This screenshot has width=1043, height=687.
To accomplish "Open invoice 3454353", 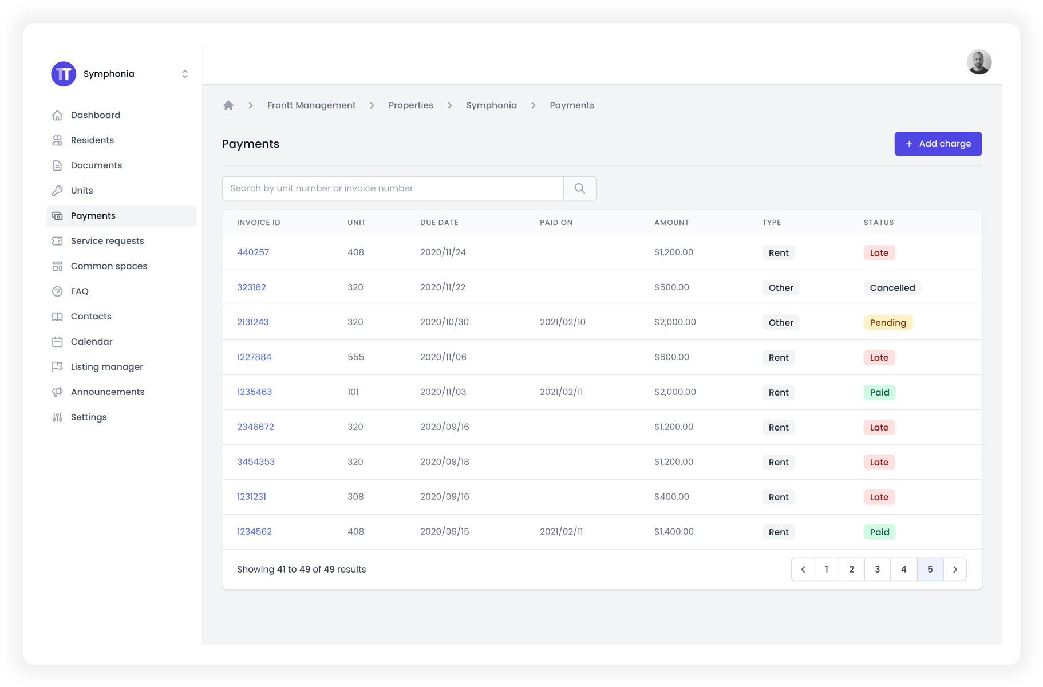I will 256,462.
